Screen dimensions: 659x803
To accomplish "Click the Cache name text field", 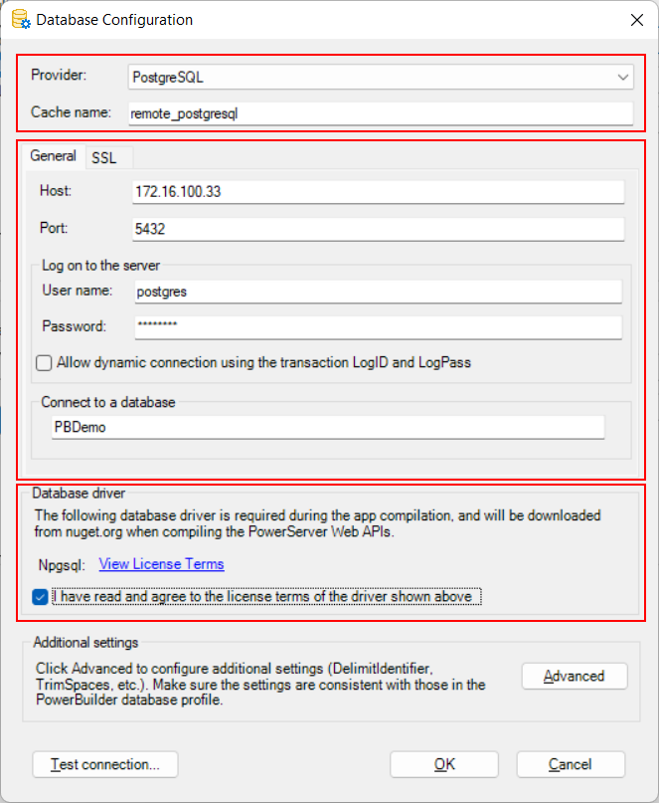I will pos(381,113).
